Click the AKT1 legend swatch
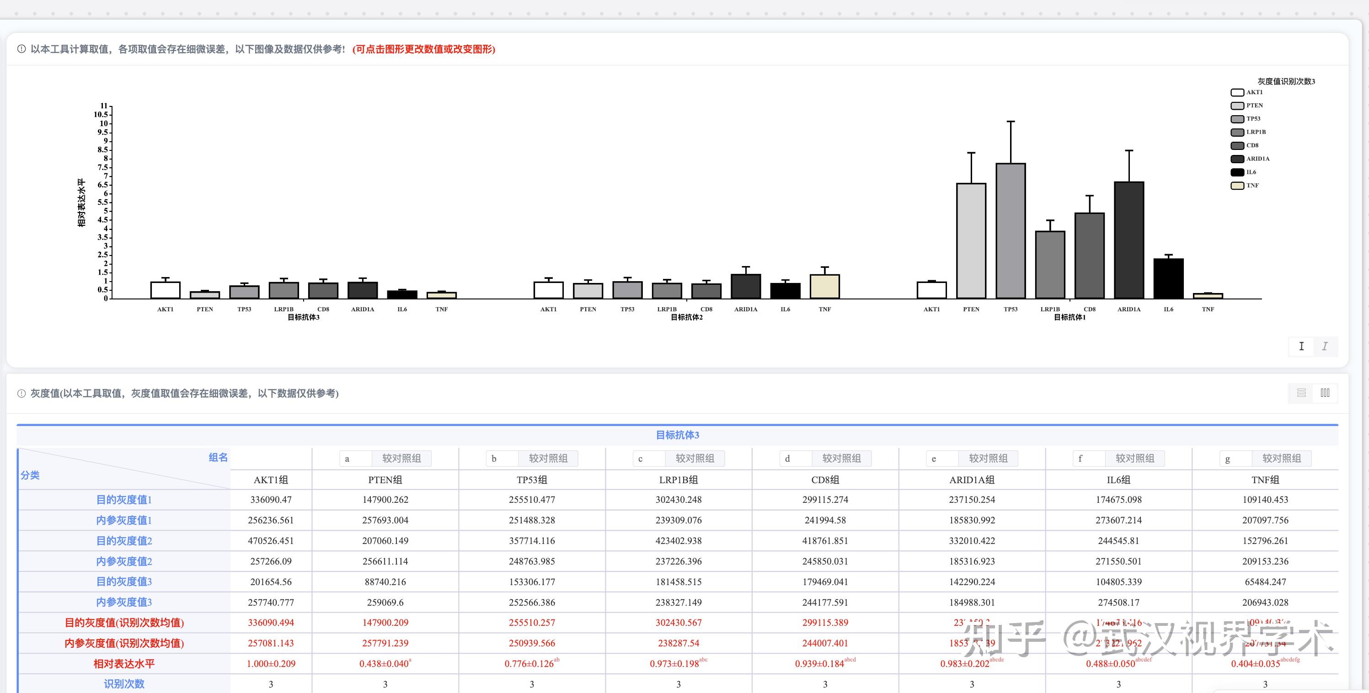The width and height of the screenshot is (1369, 693). (1237, 92)
